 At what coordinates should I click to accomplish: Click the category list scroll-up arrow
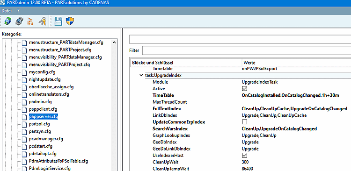coord(114,42)
